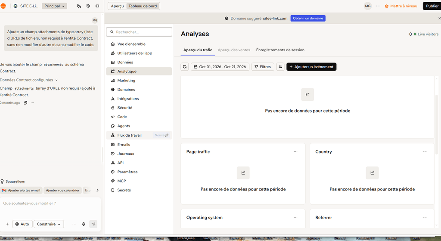Select Aperçu du trafic tab

coord(198,50)
